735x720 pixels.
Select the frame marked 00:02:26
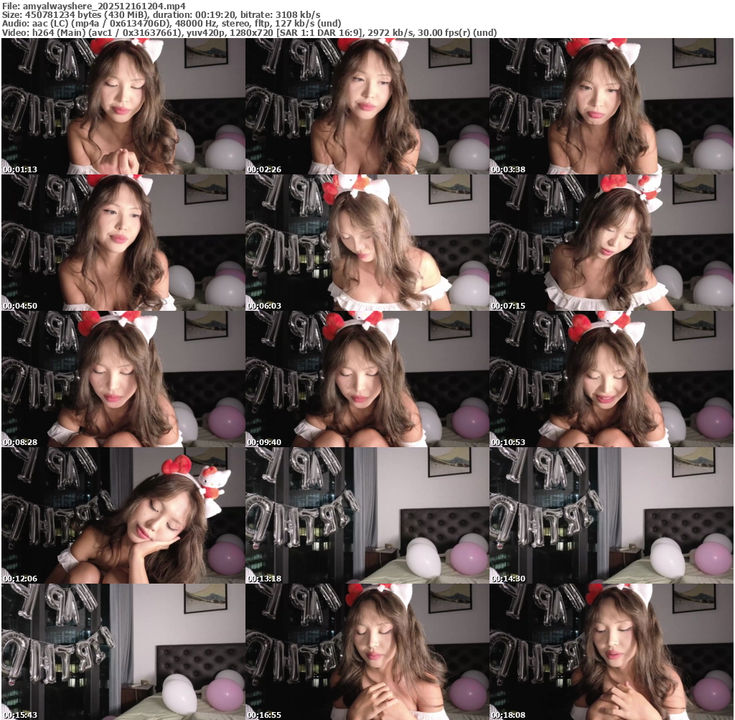(367, 106)
